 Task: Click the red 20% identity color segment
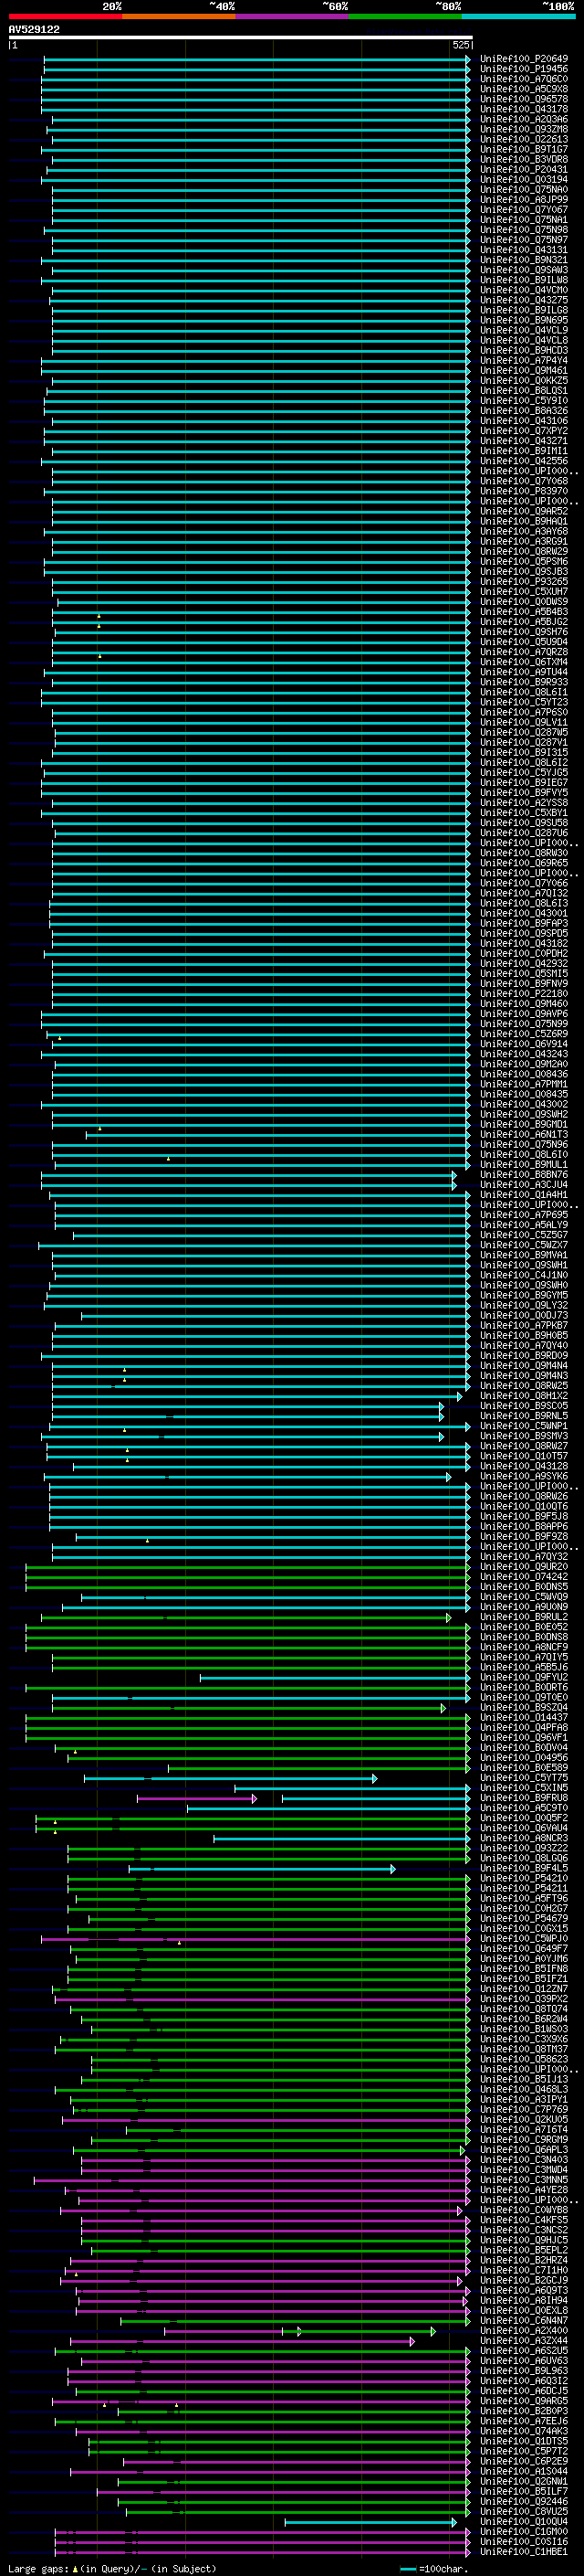click(x=65, y=17)
